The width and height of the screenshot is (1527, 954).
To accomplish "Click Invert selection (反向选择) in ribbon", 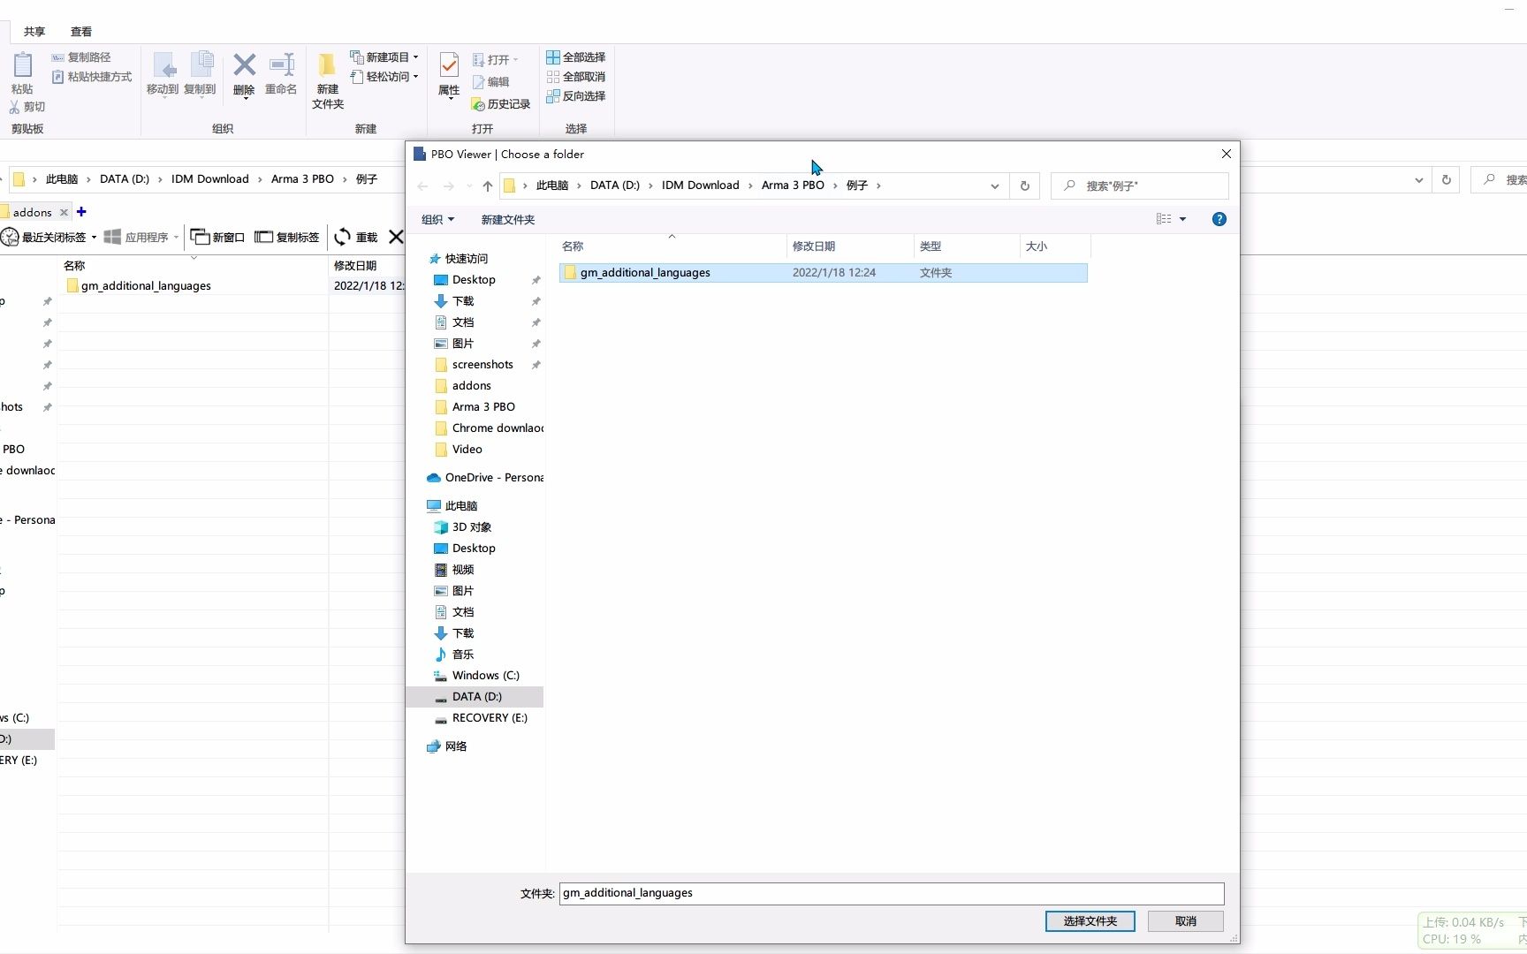I will pyautogui.click(x=576, y=96).
